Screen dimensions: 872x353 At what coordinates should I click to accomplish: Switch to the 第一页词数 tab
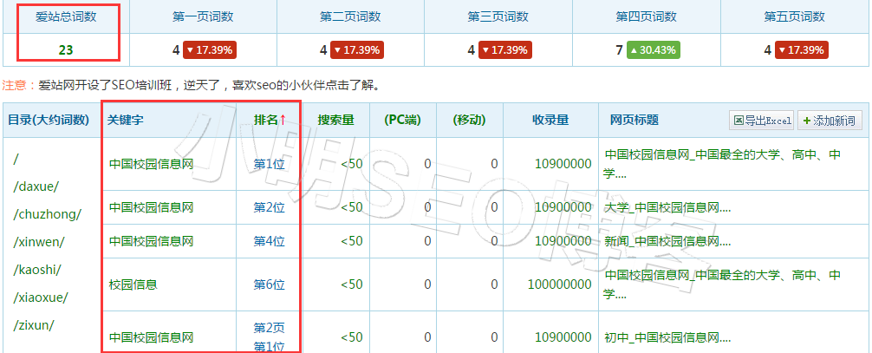click(x=203, y=16)
